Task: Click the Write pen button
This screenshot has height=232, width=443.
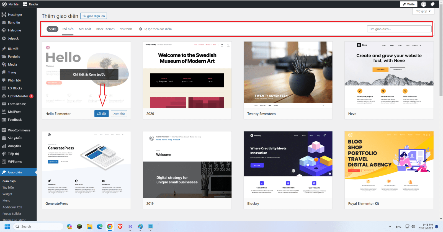Action: 409,4
